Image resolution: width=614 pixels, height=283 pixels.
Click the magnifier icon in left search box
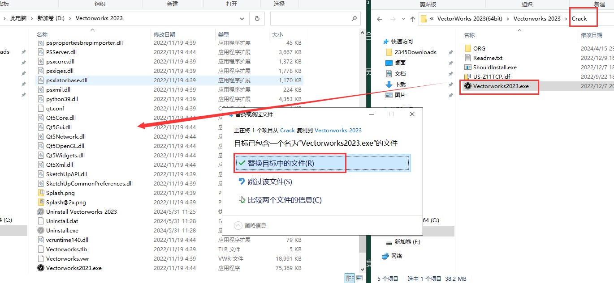coord(354,19)
